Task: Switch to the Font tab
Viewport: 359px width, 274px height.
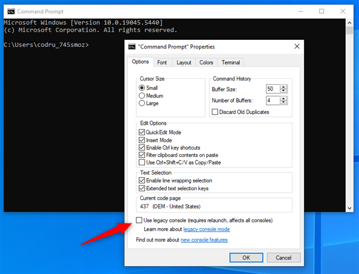Action: point(162,62)
